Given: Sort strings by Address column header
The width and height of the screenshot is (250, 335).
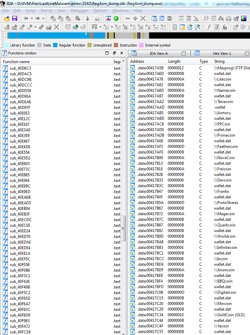Looking at the screenshot, I should click(x=147, y=61).
